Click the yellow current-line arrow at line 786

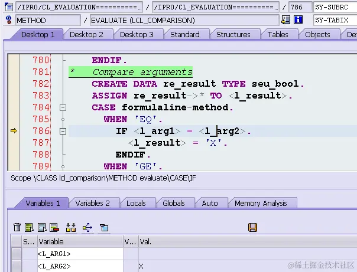coord(14,130)
